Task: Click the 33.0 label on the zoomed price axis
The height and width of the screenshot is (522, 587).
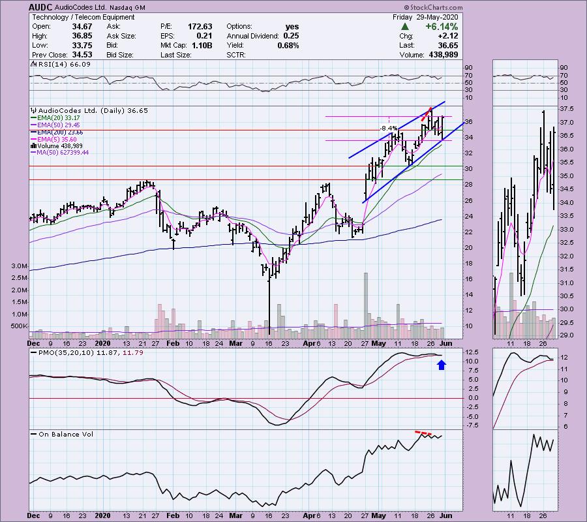Action: coord(566,229)
